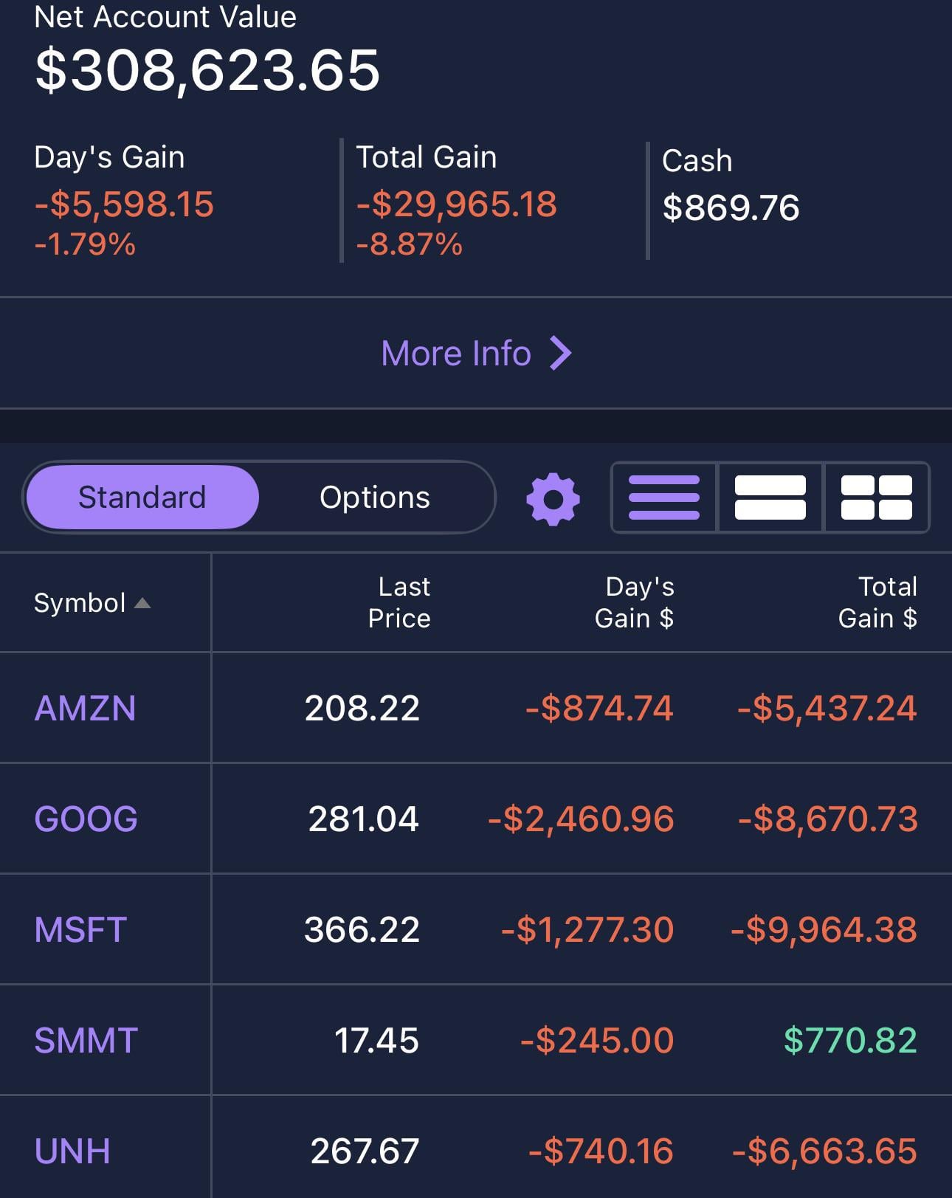Switch to the Options view toggle
The width and height of the screenshot is (952, 1198).
tap(374, 498)
